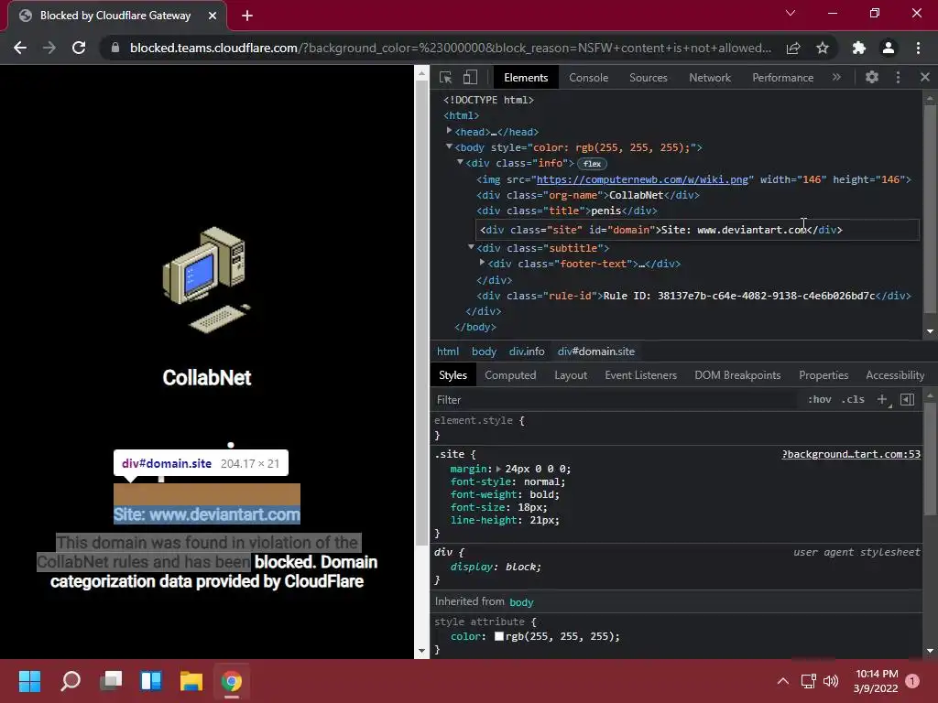Select body in the breadcrumb bar
This screenshot has width=938, height=703.
click(x=484, y=351)
